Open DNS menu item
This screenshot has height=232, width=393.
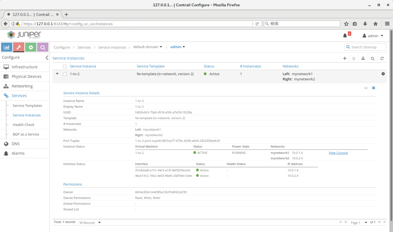click(25, 144)
